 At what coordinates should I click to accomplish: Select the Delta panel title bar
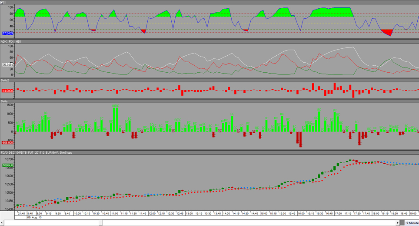(209, 101)
